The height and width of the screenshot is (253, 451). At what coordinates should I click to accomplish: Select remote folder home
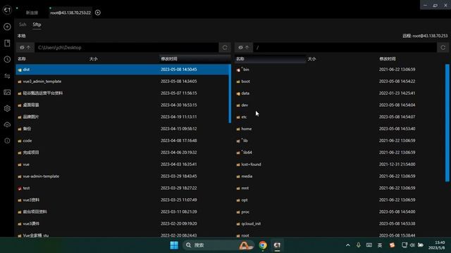click(x=340, y=129)
